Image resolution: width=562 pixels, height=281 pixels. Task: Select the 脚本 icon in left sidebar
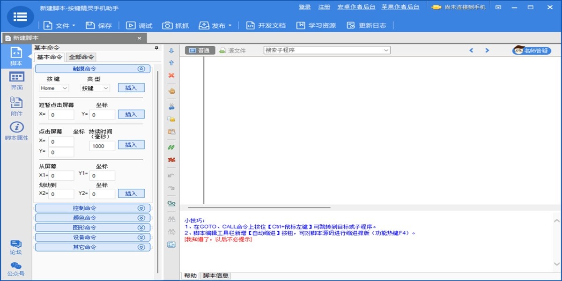pyautogui.click(x=16, y=56)
